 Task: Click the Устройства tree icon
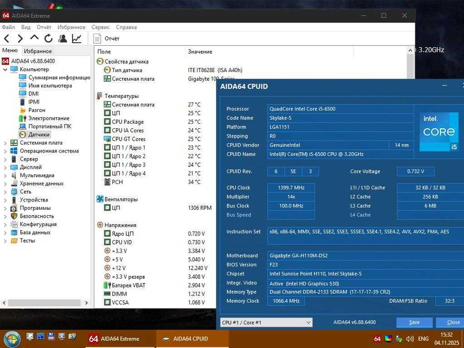[x=14, y=200]
